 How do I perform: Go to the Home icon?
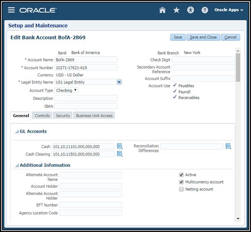(x=163, y=10)
